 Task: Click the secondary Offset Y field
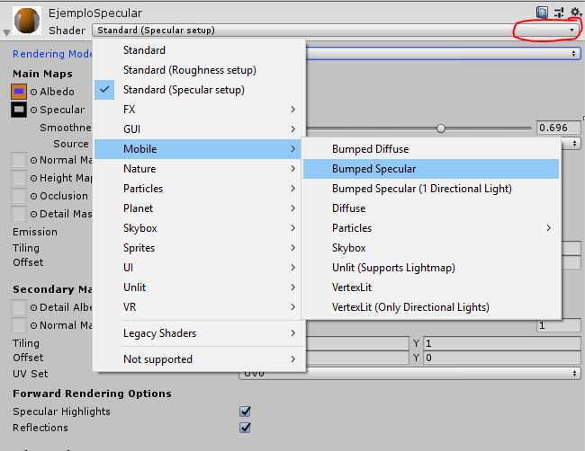click(502, 358)
